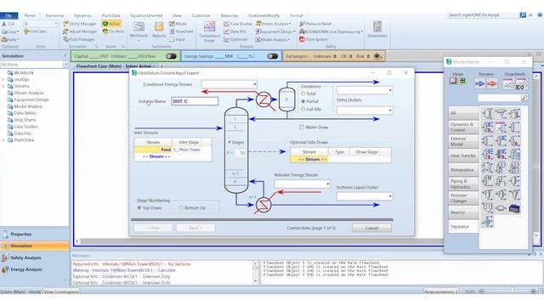Screen dimensions: 544x306
Task: Open Reboiler Energy Stream dropdown
Action: coord(327,184)
